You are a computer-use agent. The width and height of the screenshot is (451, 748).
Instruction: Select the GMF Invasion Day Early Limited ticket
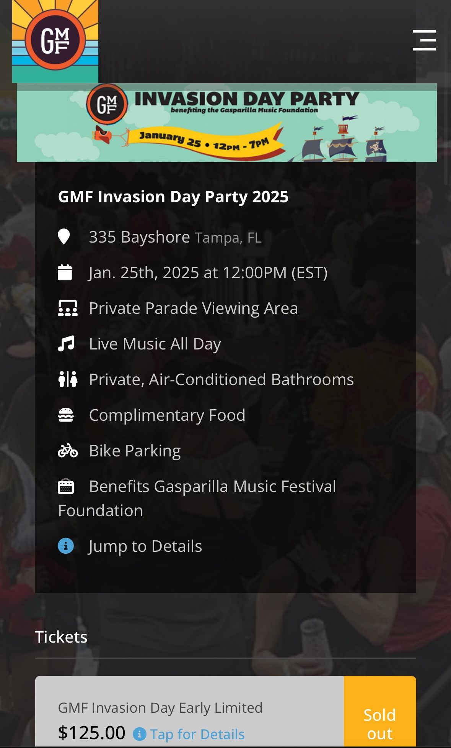coord(160,708)
